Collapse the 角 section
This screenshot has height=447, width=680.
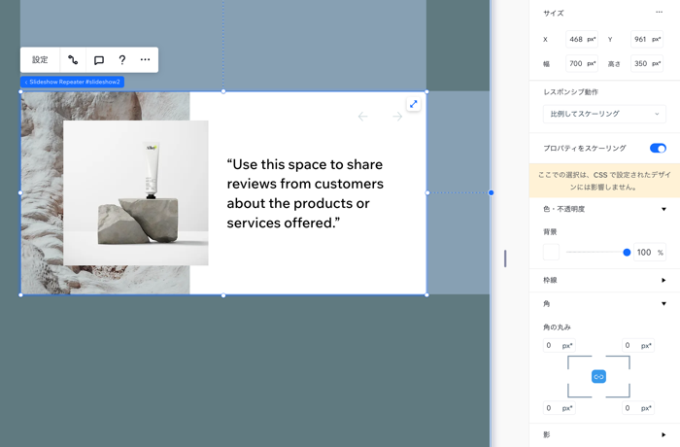tap(663, 304)
